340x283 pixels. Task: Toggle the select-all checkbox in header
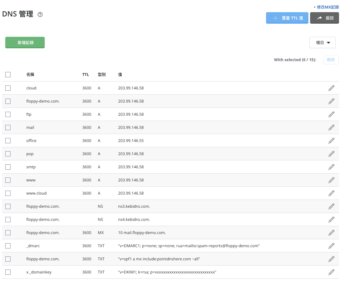coord(8,75)
